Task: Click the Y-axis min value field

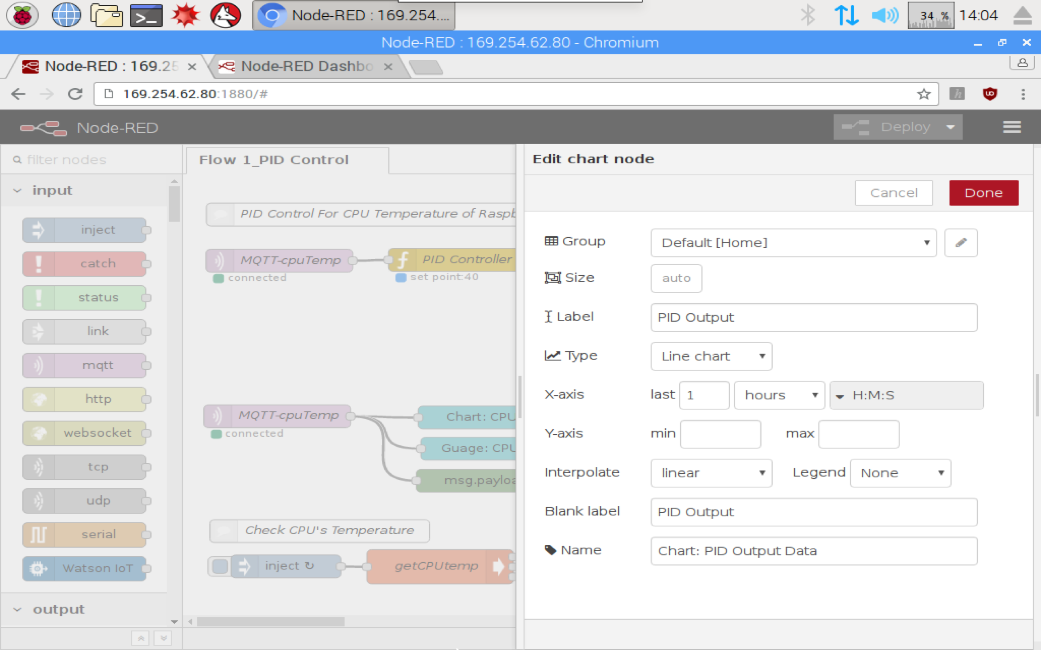Action: (x=719, y=433)
